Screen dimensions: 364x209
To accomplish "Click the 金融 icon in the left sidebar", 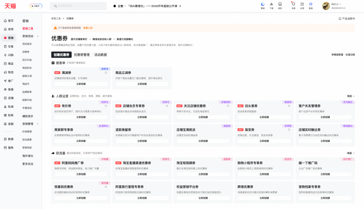I will pos(8,124).
